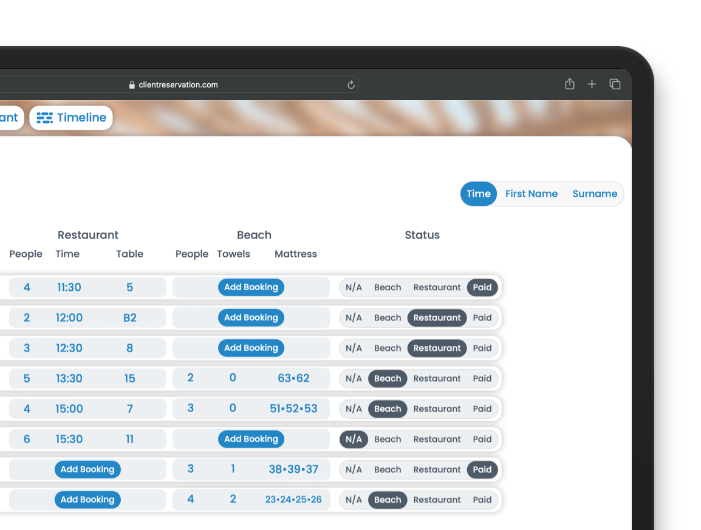Select table B2 cell

point(130,318)
